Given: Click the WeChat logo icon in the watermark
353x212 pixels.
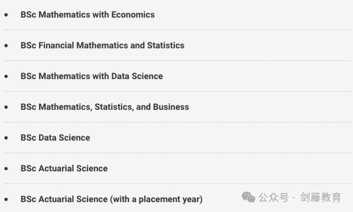Looking at the screenshot, I should click(x=249, y=197).
